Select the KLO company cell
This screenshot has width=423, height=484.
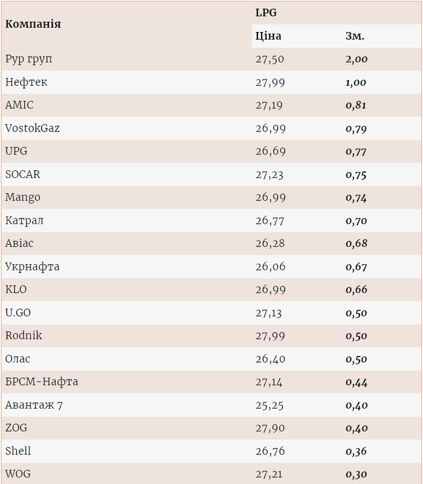coord(16,290)
